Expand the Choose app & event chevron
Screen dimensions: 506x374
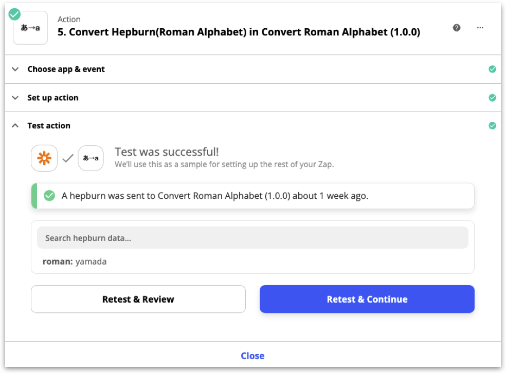15,69
